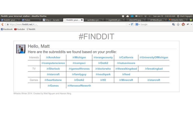The height and width of the screenshot is (137, 193).
Task: Open the Facebook bookmark
Action: (x=7, y=29)
